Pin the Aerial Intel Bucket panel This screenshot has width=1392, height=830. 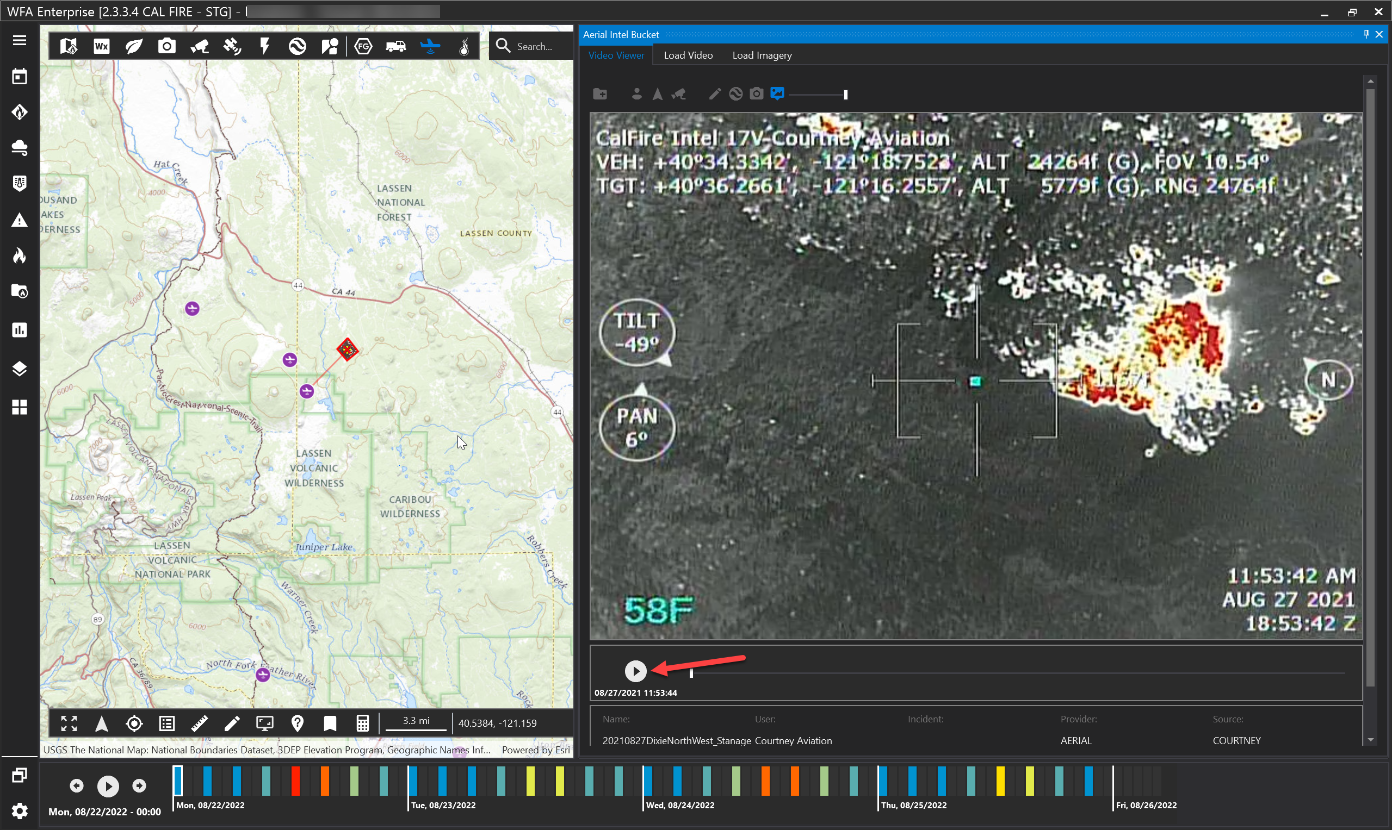tap(1366, 34)
